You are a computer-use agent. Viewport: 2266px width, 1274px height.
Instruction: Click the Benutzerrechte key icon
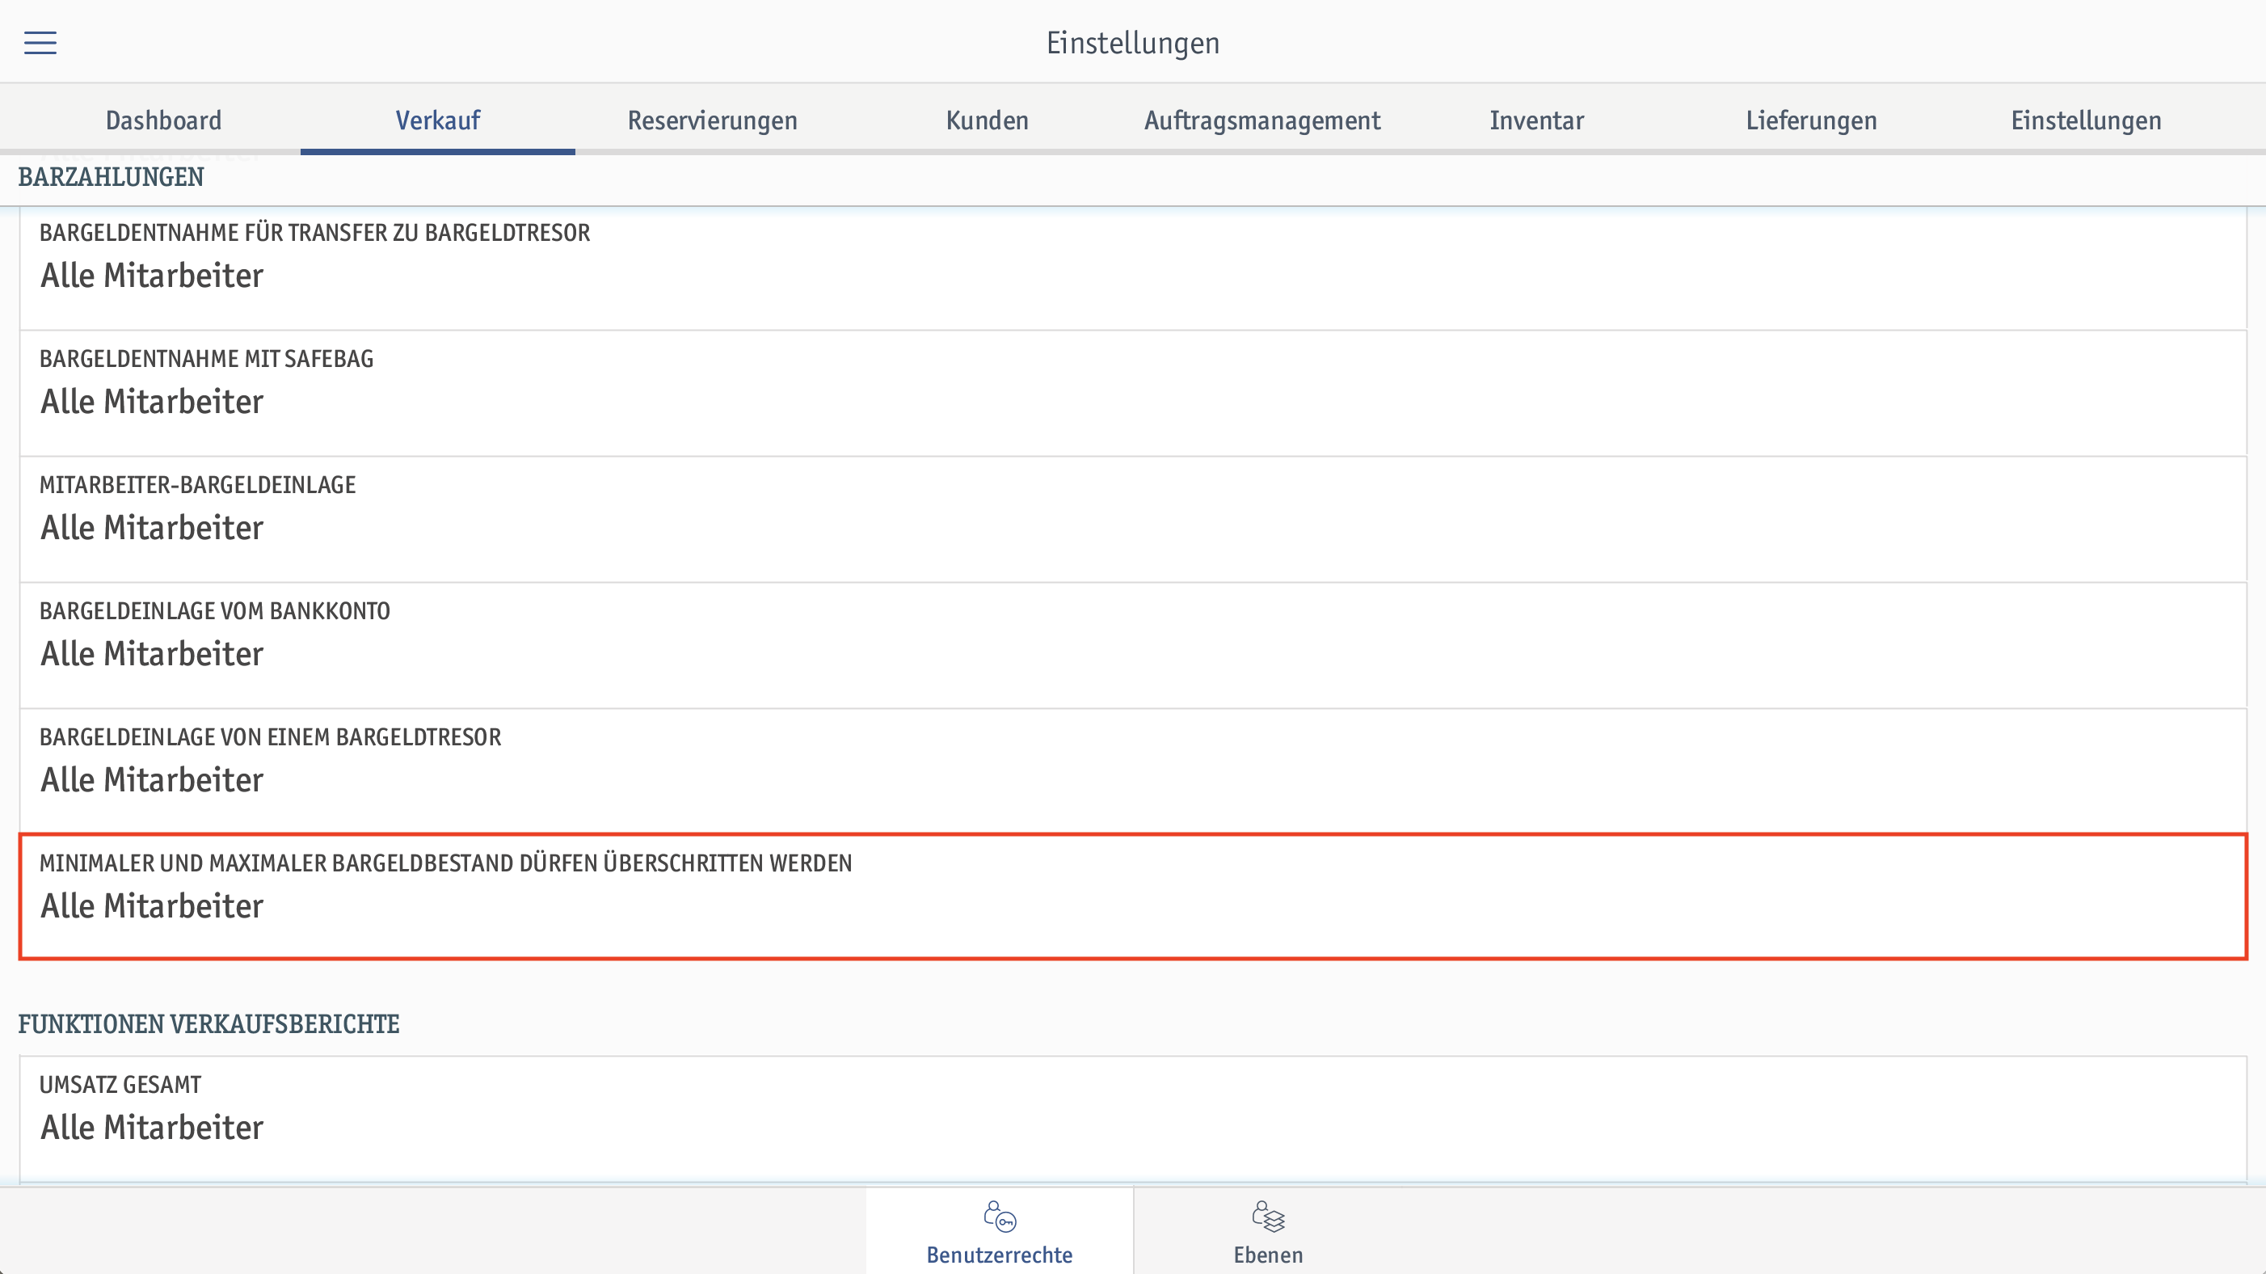(x=1000, y=1217)
